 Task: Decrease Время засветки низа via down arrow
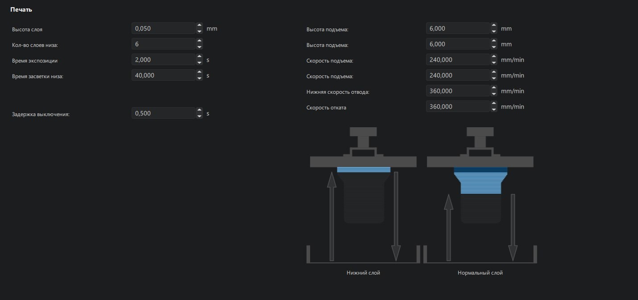click(x=199, y=78)
